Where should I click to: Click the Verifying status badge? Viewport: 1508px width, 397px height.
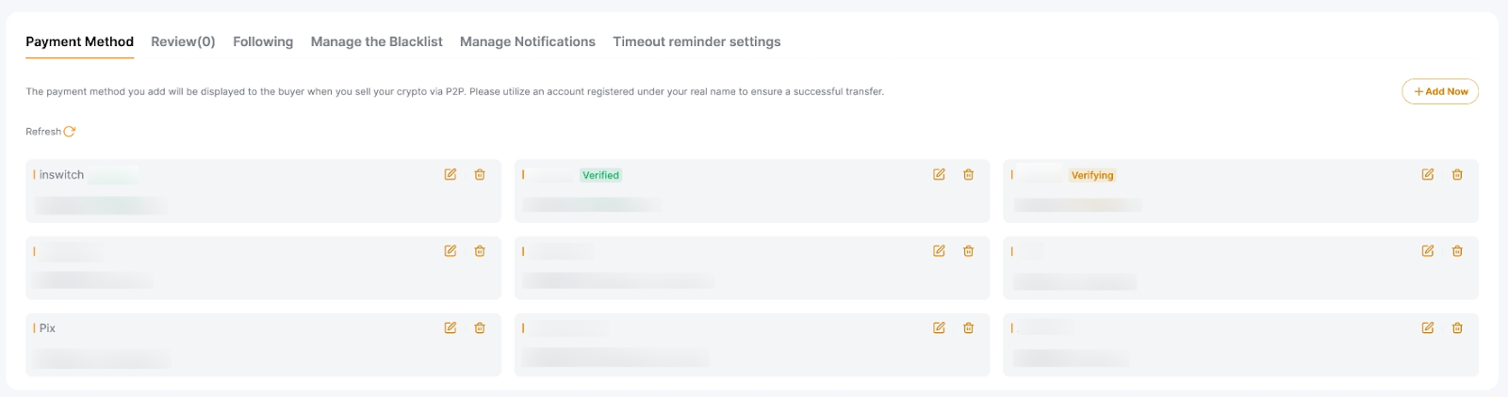coord(1092,176)
